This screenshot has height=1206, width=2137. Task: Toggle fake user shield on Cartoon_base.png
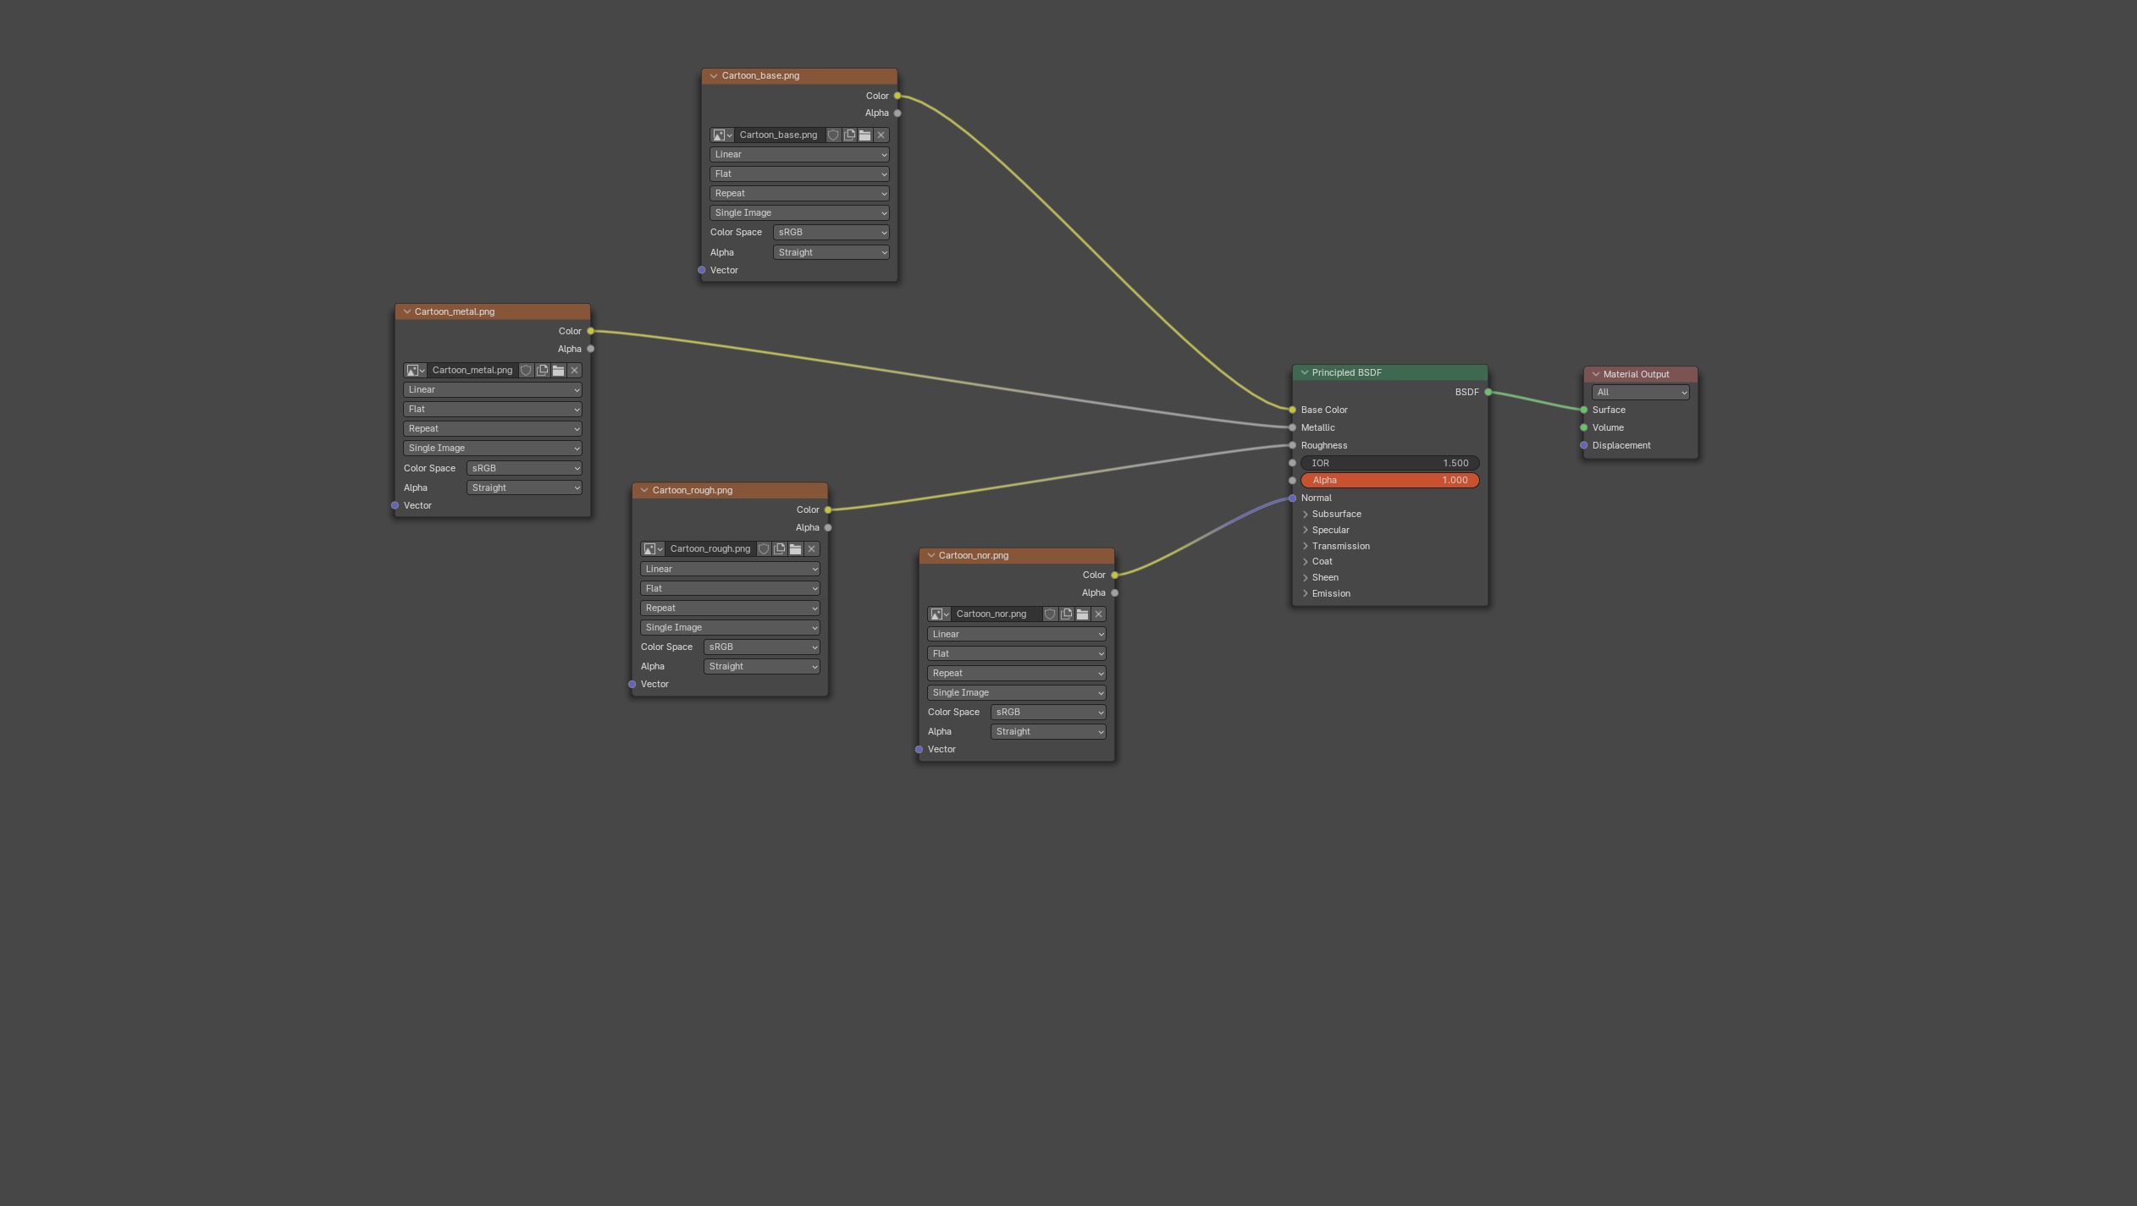833,135
